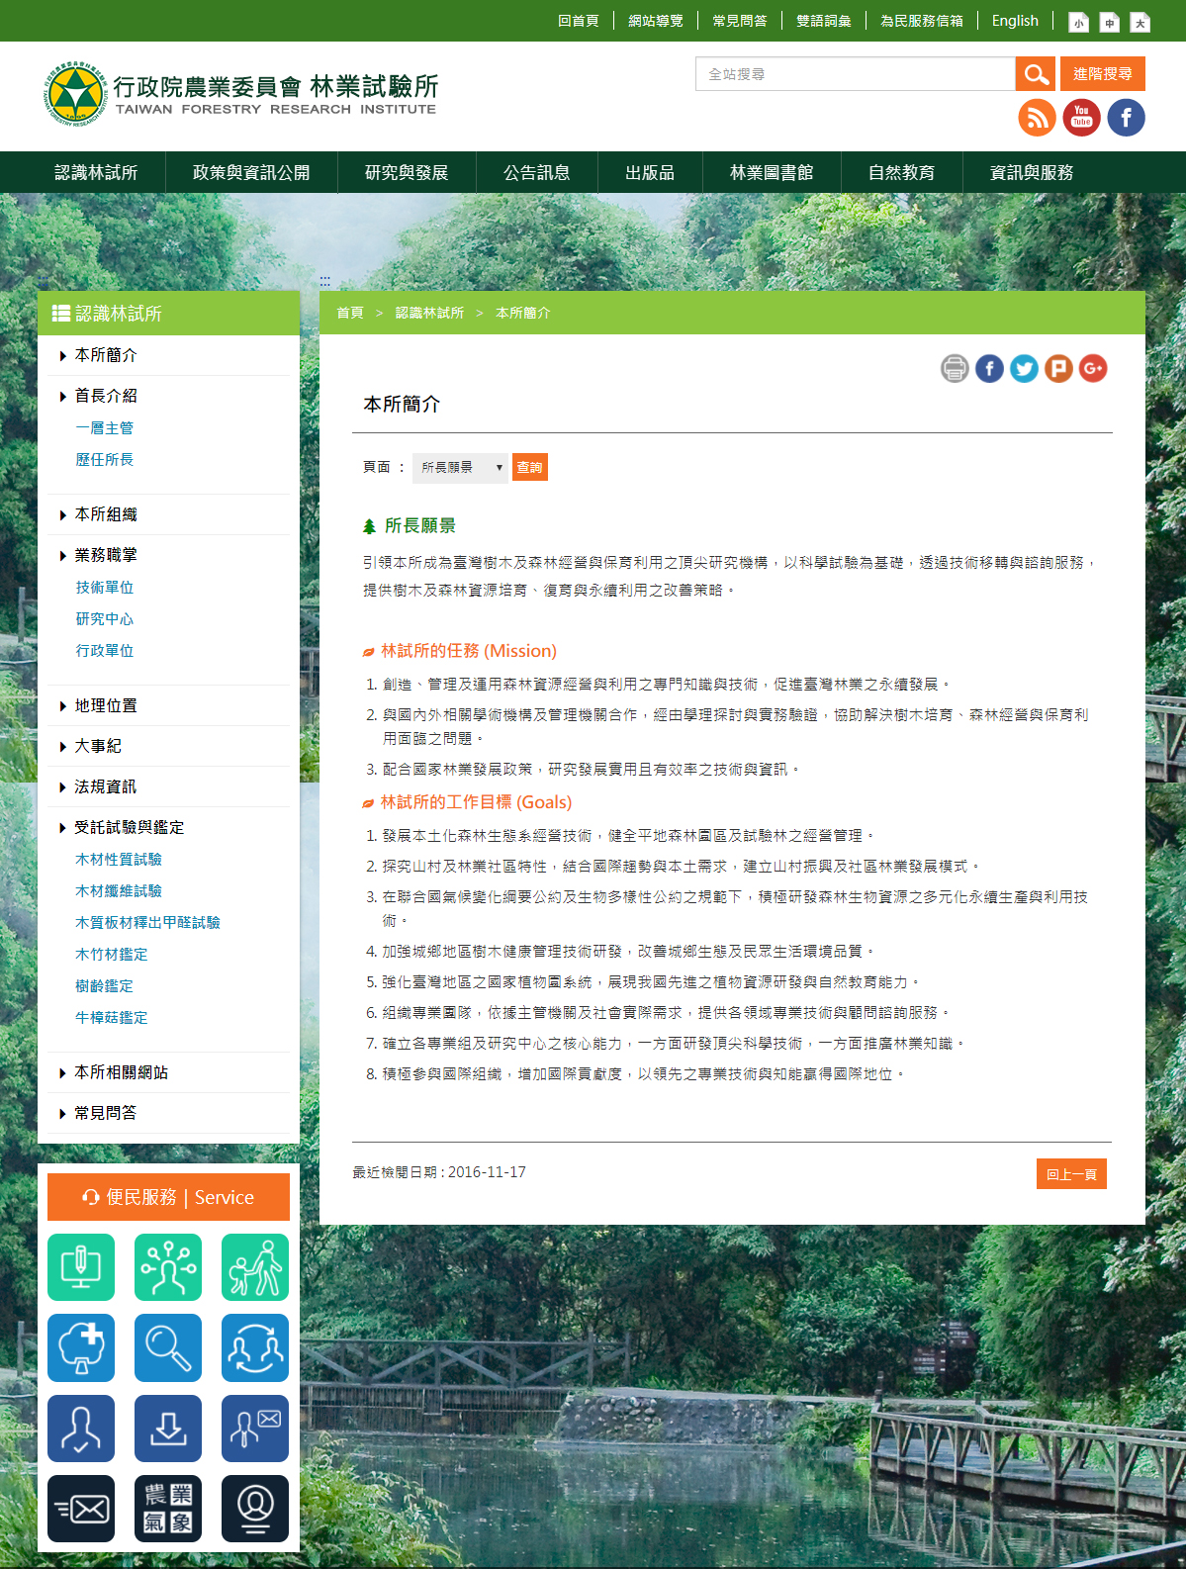Set font size to large (大)

[x=1140, y=23]
